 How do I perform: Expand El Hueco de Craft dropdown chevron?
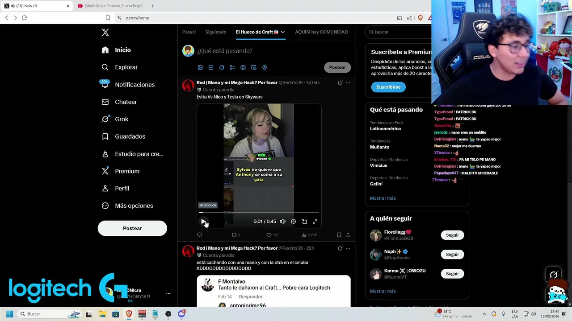coord(283,32)
